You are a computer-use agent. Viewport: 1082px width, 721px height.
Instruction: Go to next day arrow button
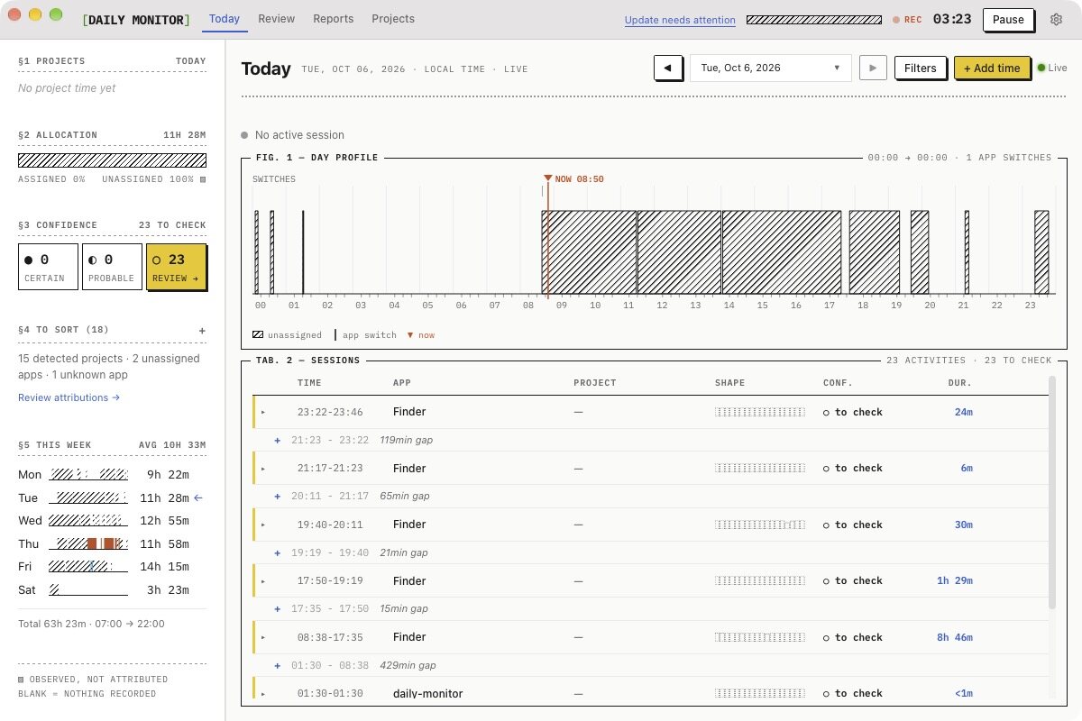click(873, 68)
